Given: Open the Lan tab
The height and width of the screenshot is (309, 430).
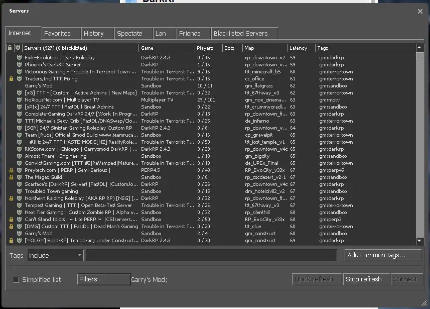Looking at the screenshot, I should pos(165,34).
